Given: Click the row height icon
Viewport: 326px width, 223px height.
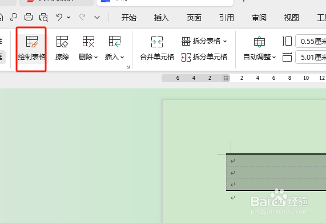Looking at the screenshot, I should click(x=287, y=41).
